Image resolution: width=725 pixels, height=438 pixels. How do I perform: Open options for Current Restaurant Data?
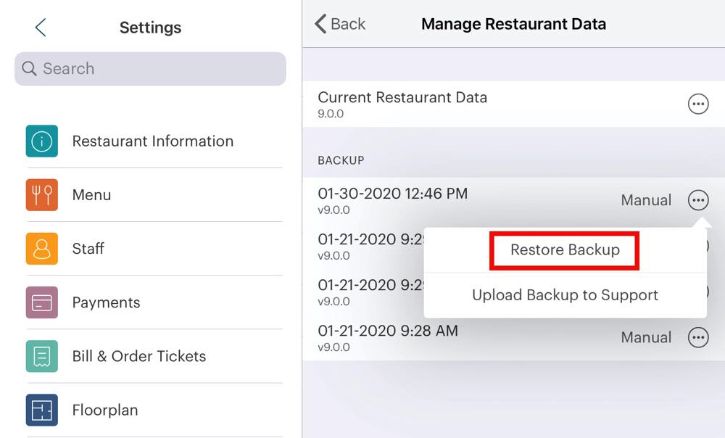click(698, 103)
